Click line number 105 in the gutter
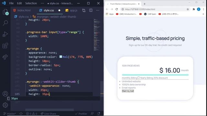Screen dimensions: 207x116 tap(17, 94)
